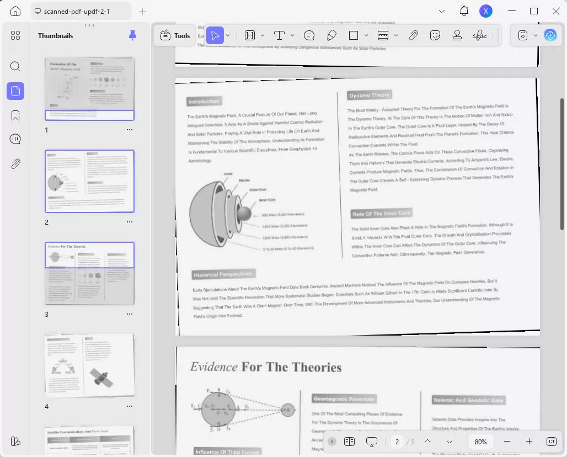Select page 3 thumbnail

click(89, 273)
